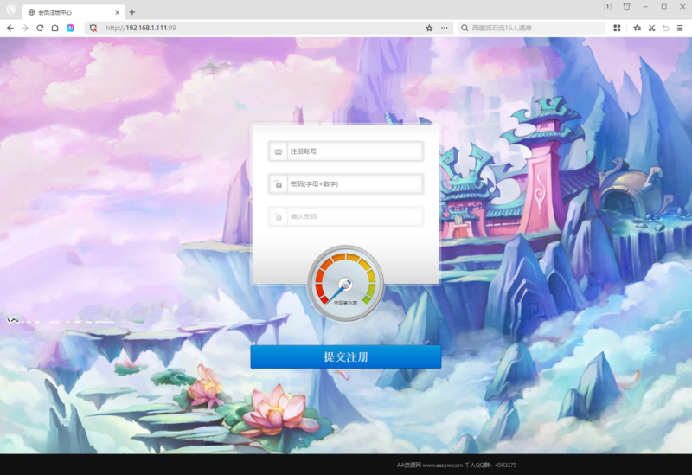Click the envelope icon beside 注册账号
The image size is (692, 475).
point(278,151)
